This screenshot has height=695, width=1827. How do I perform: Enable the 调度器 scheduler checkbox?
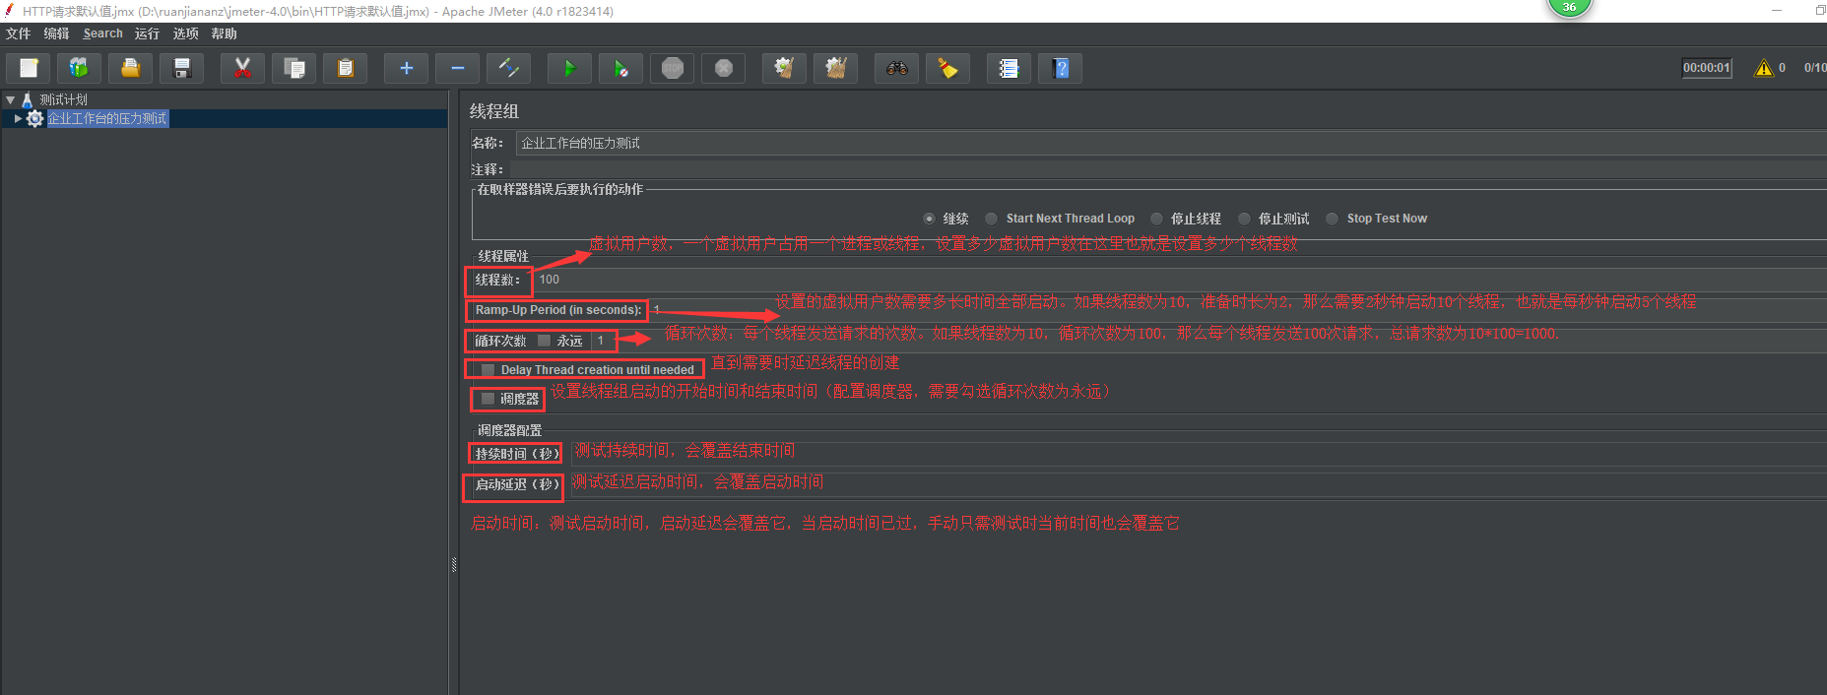(488, 399)
